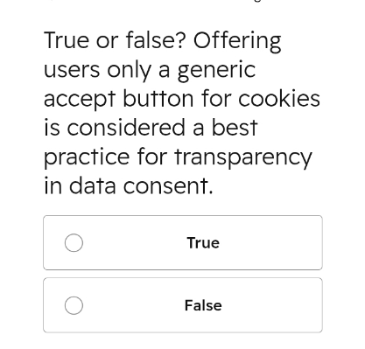
Task: Click the word 'consent' in the question
Action: pyautogui.click(x=166, y=186)
